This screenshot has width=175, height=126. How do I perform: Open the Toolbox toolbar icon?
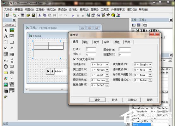[108, 15]
